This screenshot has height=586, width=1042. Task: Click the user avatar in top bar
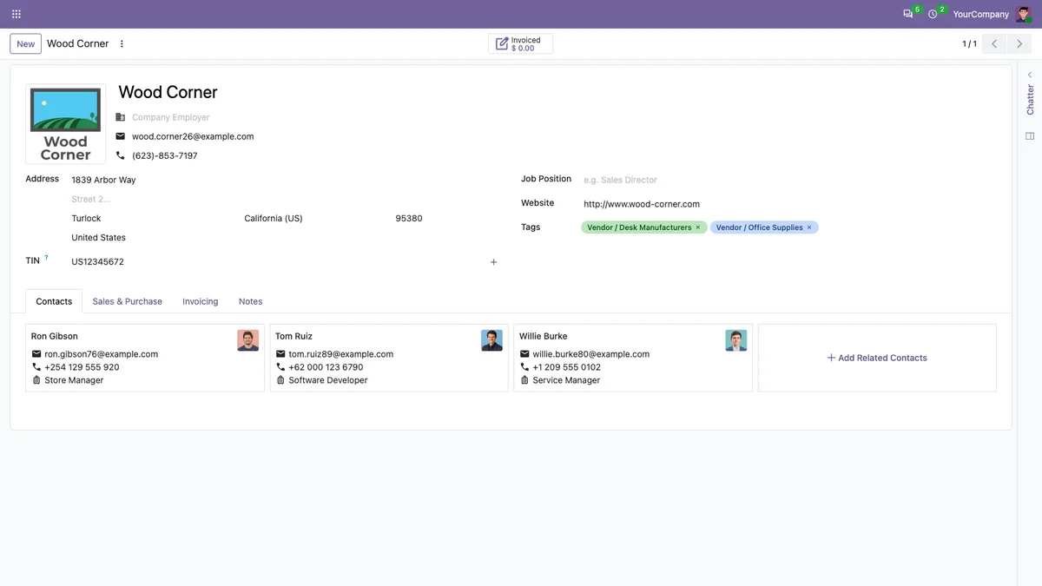1024,14
